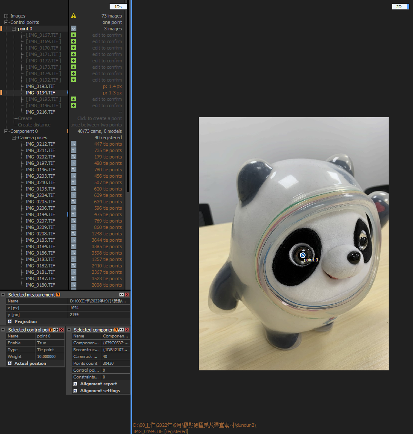This screenshot has height=434, width=413.
Task: Collapse the point 0 tree node
Action: [14, 29]
